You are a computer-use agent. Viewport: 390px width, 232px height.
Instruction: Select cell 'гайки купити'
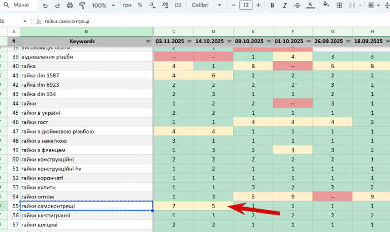click(86, 187)
